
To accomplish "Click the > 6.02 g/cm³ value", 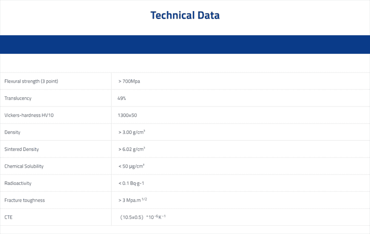I will pos(132,149).
